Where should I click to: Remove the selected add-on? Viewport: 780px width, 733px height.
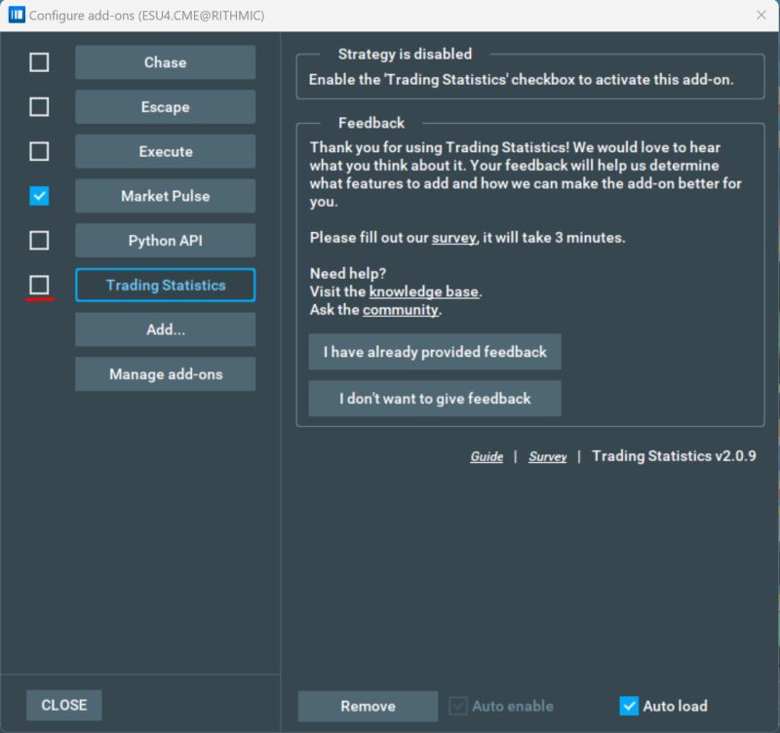coord(368,706)
